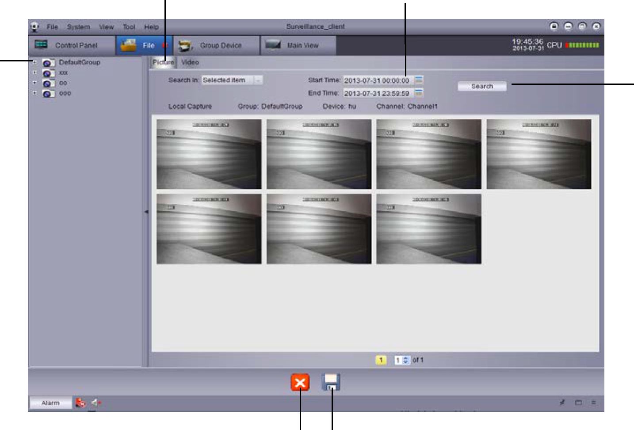Click the DefaultGroup camera icon
This screenshot has width=634, height=430.
[49, 63]
